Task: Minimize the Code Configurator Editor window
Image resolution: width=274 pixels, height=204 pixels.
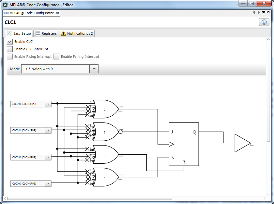Action: pyautogui.click(x=243, y=4)
